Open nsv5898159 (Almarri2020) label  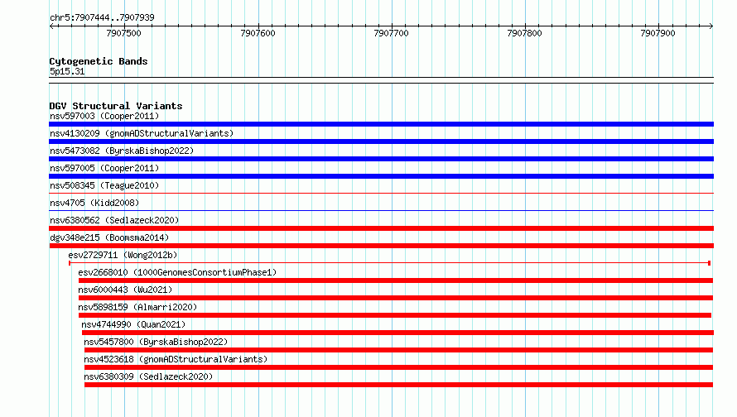point(137,307)
